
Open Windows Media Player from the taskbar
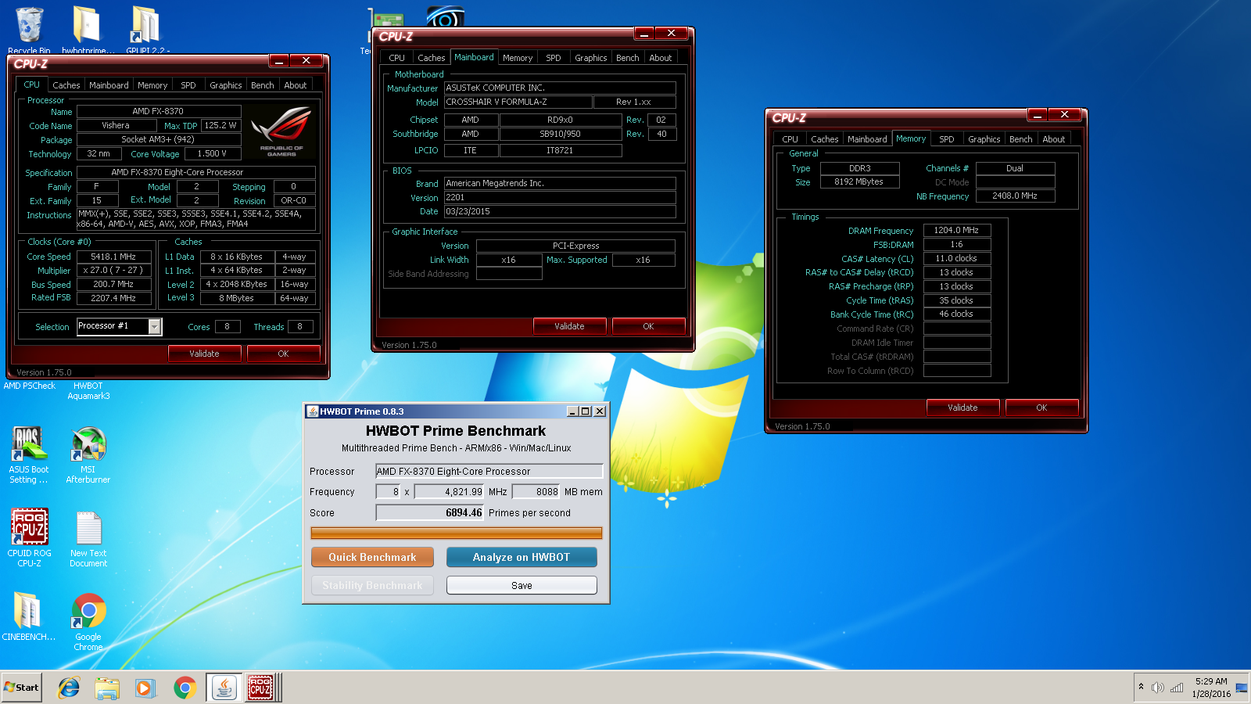[145, 688]
